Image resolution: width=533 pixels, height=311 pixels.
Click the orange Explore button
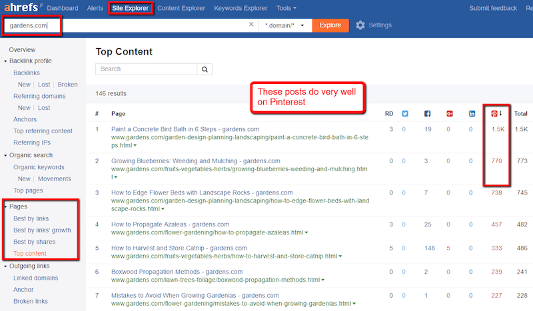pyautogui.click(x=330, y=25)
